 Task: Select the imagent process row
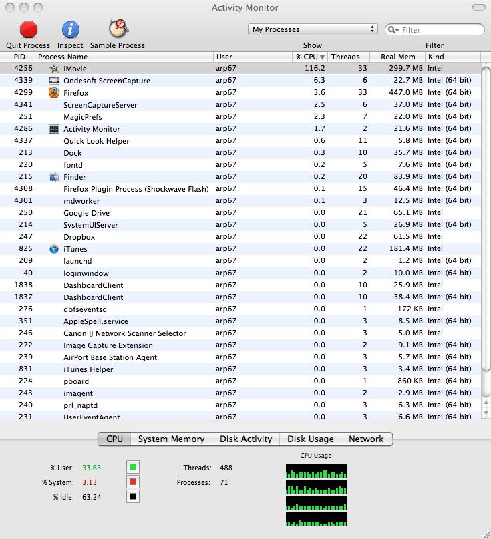point(240,393)
